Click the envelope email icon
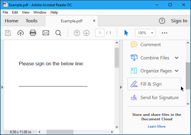Screen dimensions: 191x135 click(x=46, y=33)
